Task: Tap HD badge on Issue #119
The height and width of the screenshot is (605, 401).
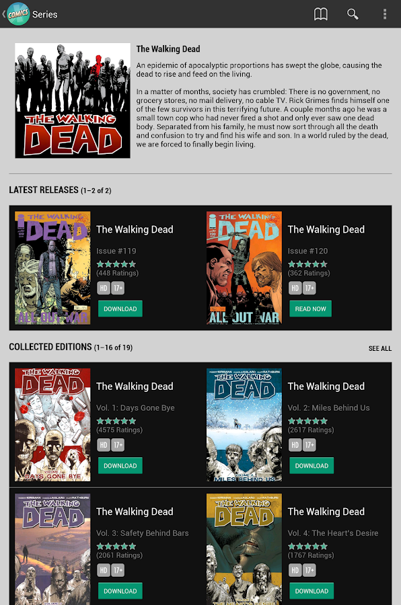Action: [104, 288]
